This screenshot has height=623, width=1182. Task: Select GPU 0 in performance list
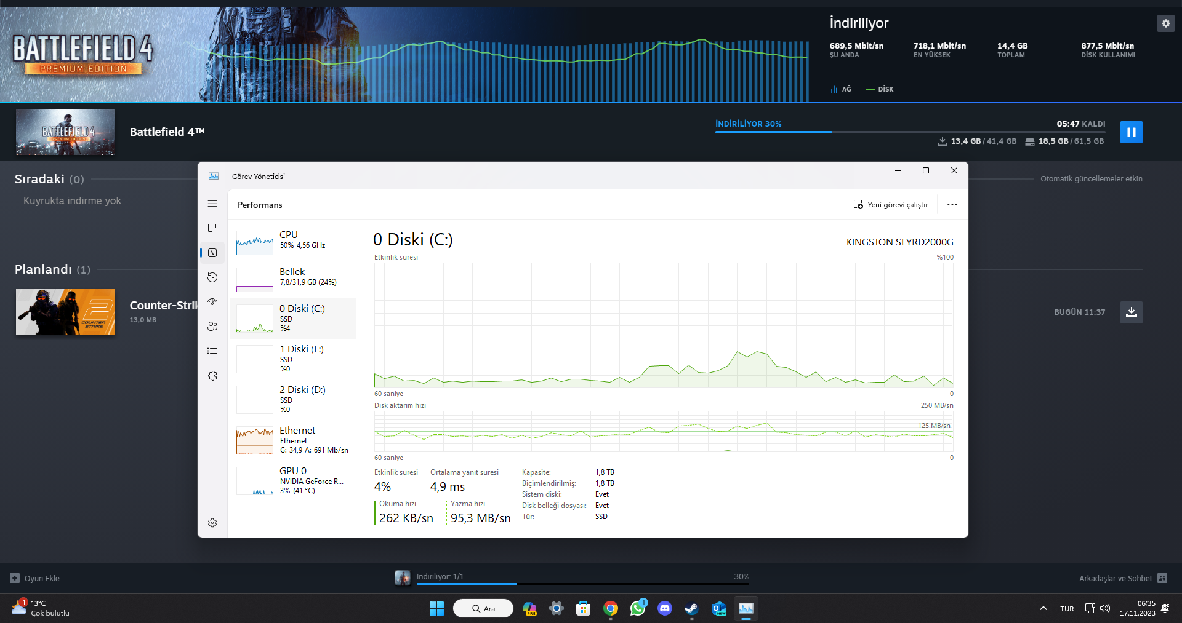pyautogui.click(x=293, y=481)
